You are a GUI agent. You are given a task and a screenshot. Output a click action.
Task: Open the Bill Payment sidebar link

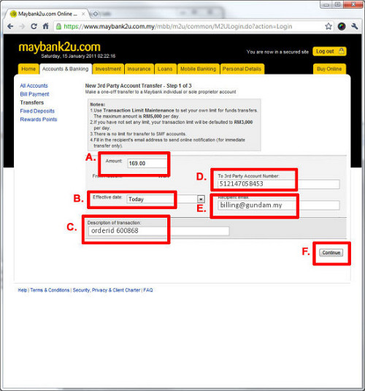pos(34,94)
